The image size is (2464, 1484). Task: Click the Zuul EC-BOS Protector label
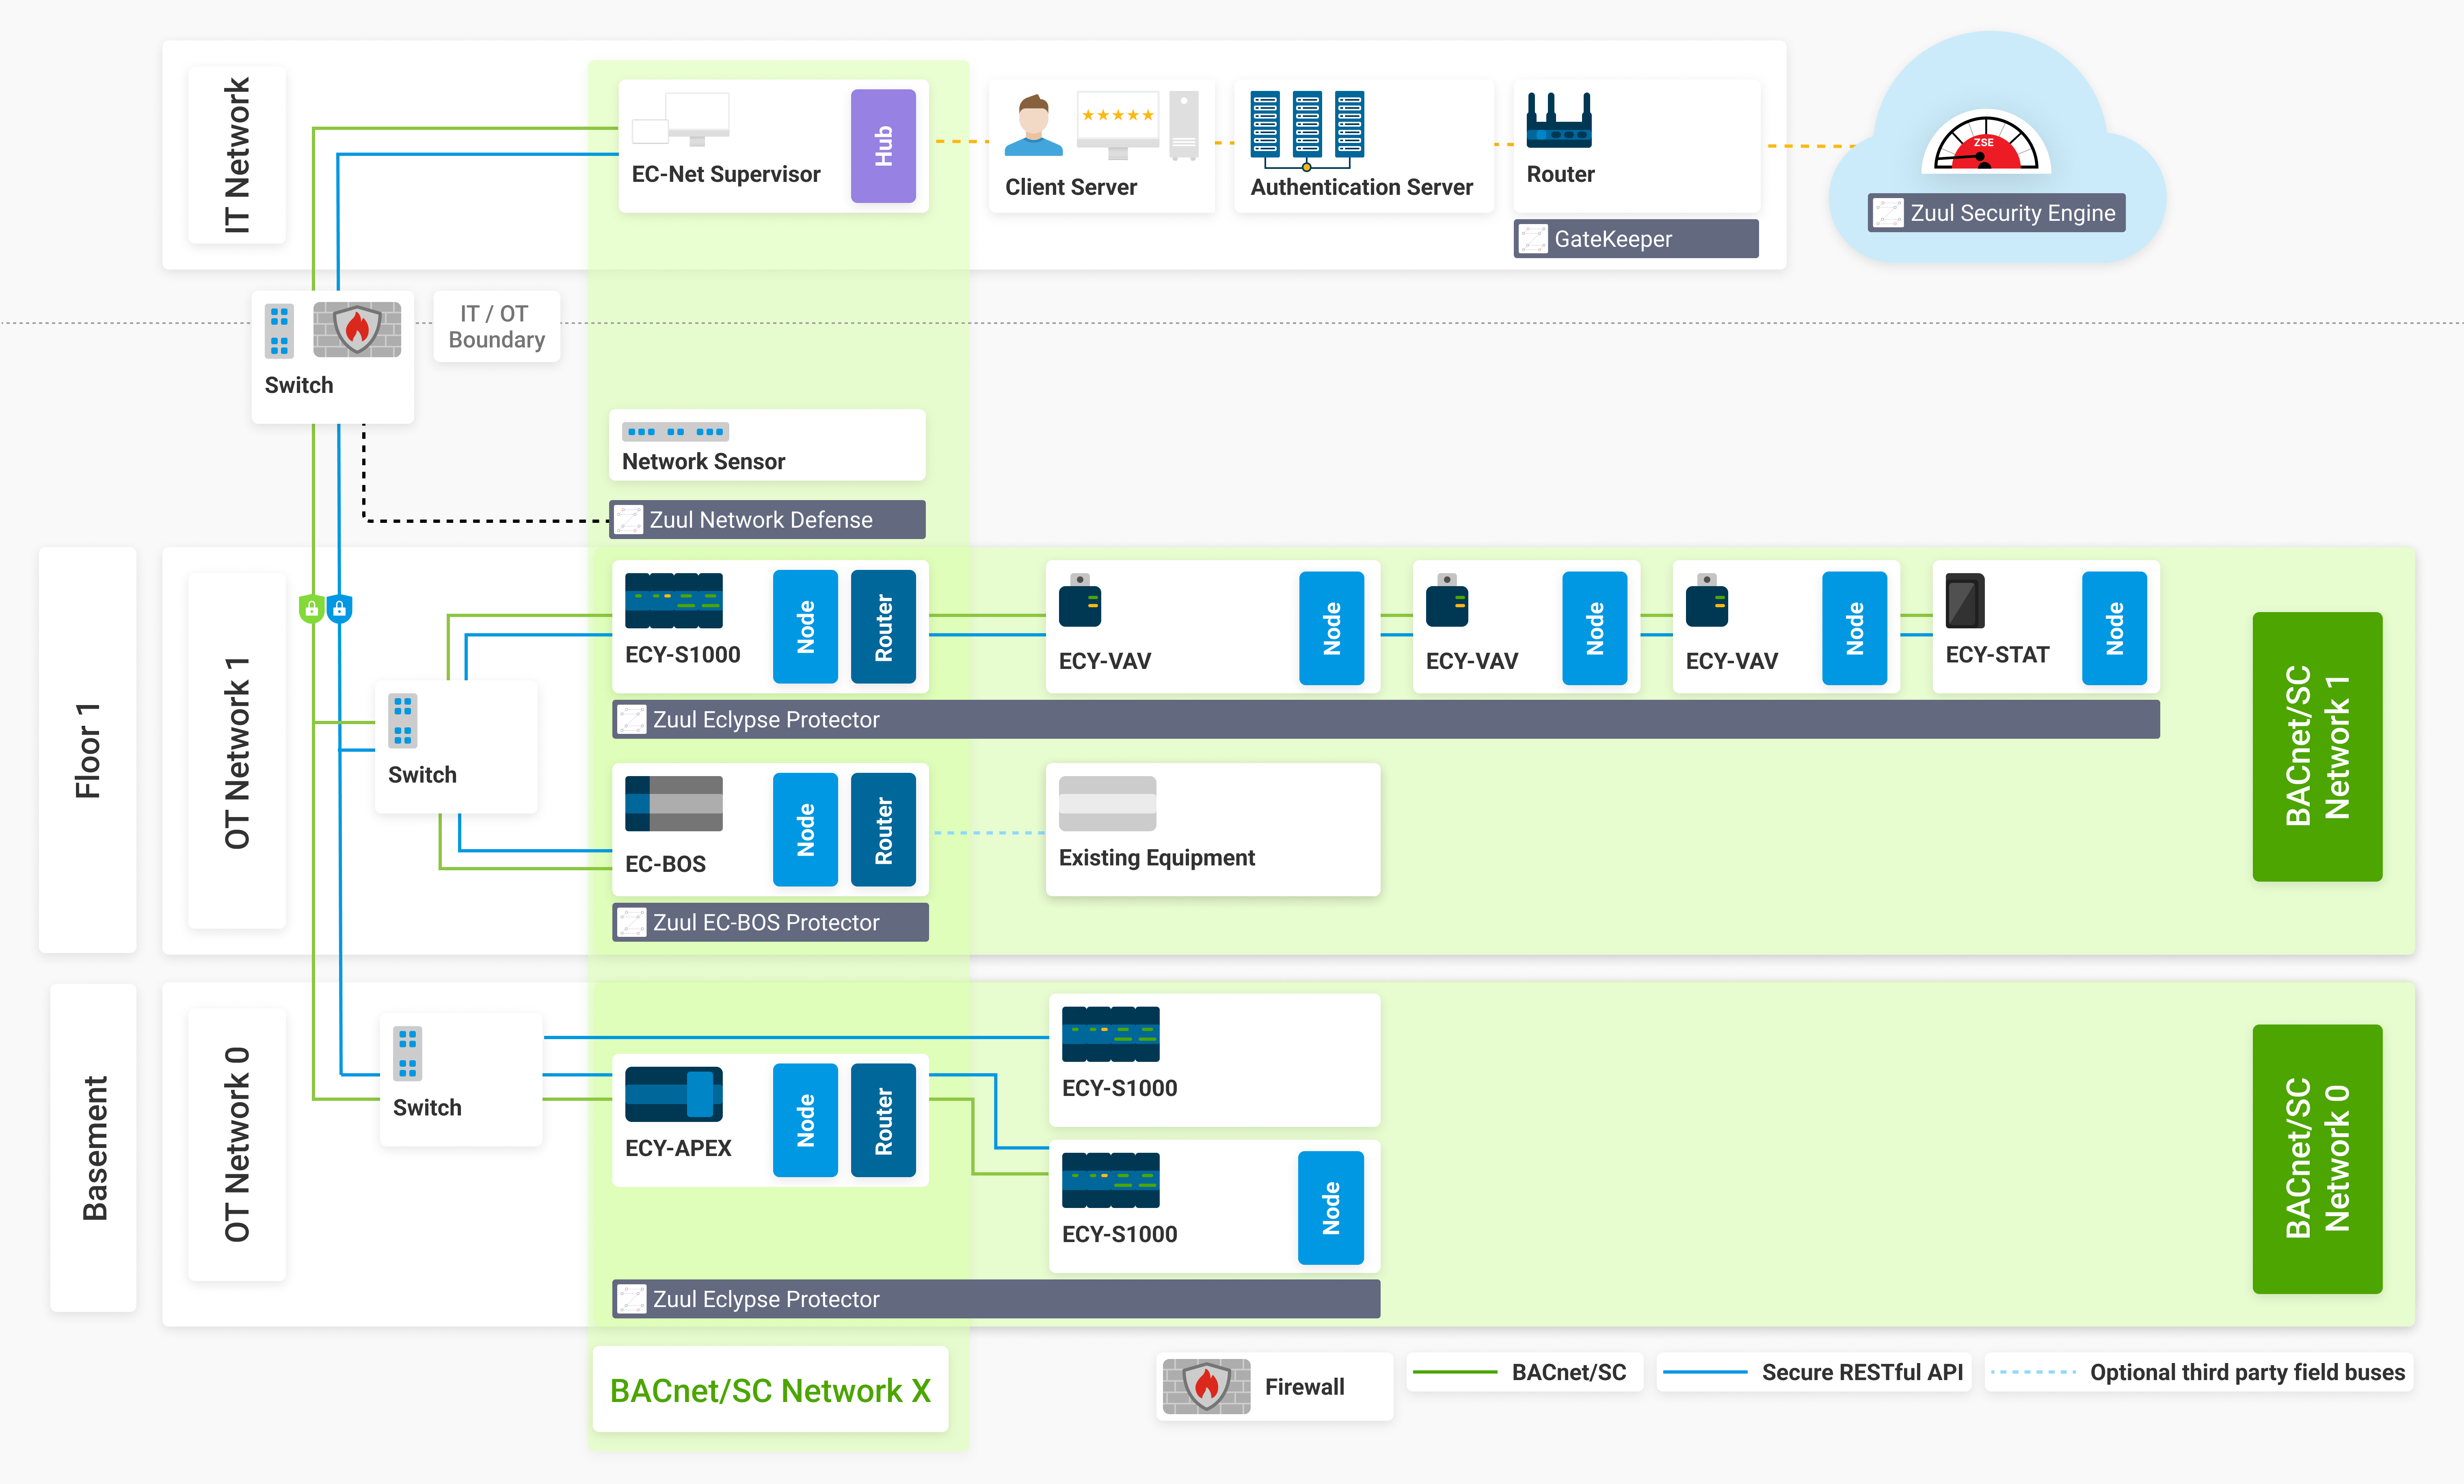[770, 922]
